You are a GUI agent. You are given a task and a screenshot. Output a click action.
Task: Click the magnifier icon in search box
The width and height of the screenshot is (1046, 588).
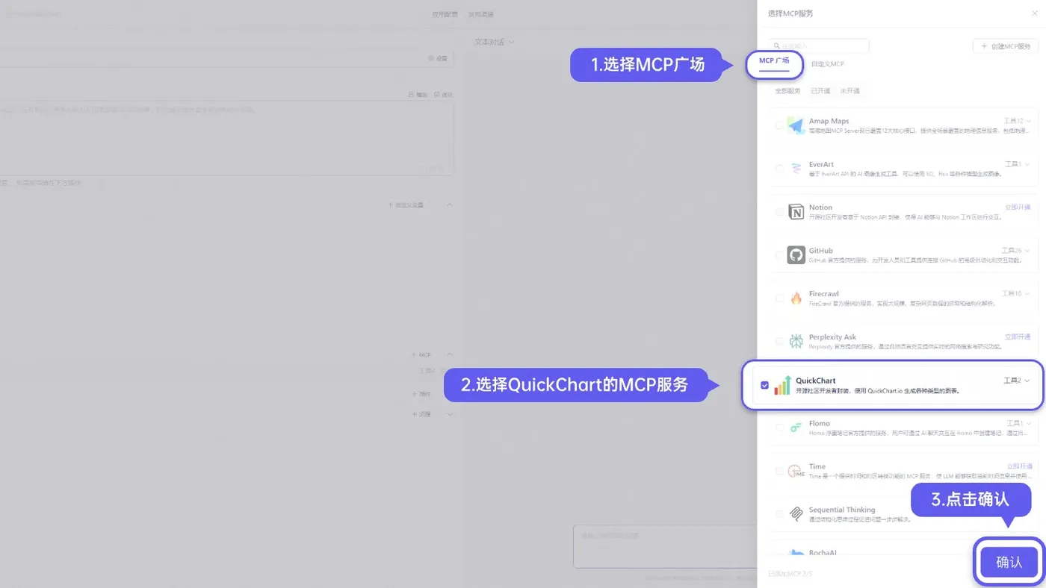(x=777, y=46)
